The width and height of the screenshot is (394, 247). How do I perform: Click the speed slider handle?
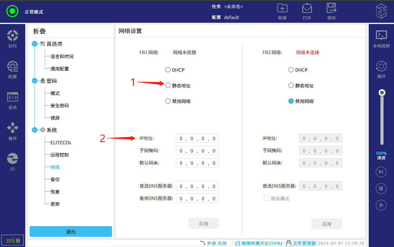pos(382,93)
